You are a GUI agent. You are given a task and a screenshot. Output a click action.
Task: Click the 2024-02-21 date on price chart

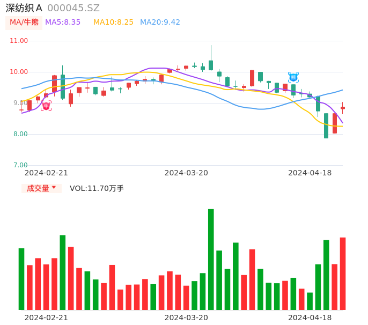46,173
